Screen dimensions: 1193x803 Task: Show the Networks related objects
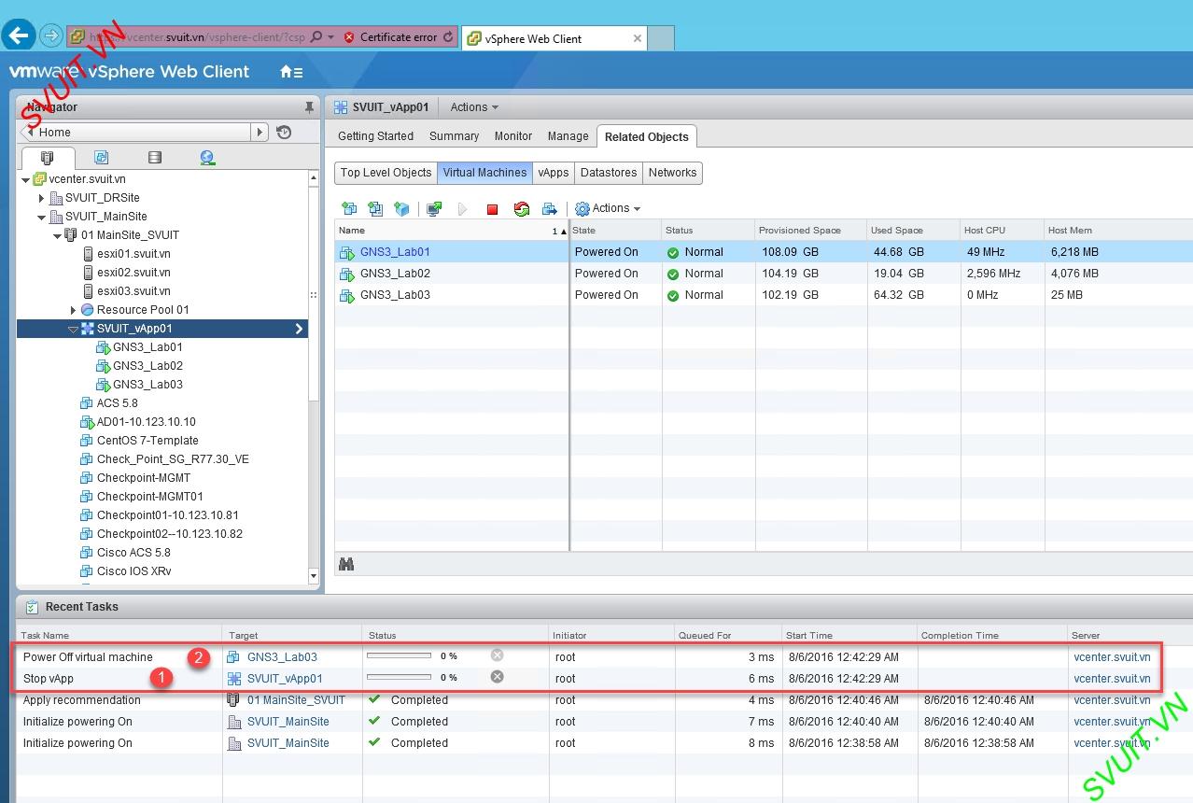[672, 173]
